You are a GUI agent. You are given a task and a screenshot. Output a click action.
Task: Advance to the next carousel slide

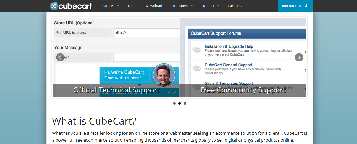tap(299, 57)
